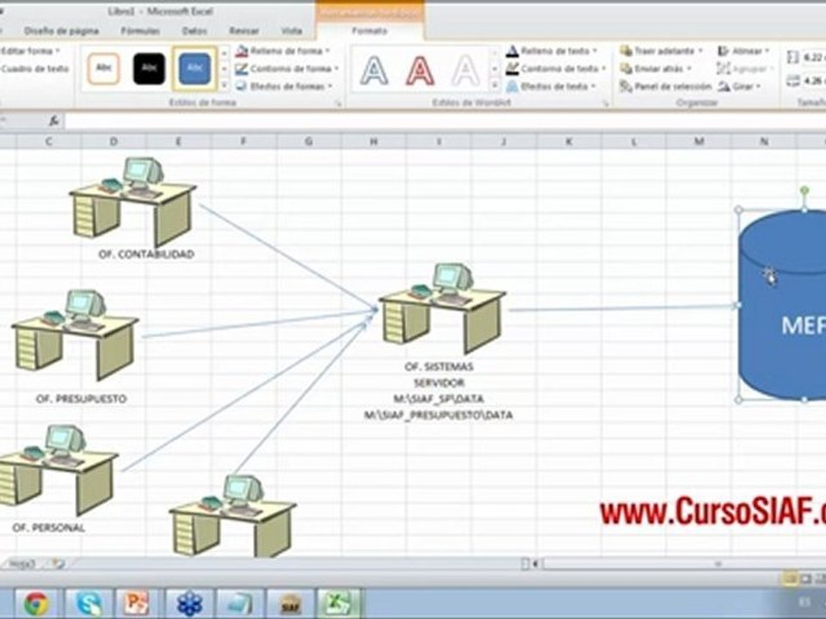Select the unlabeled bottom desk image
Viewport: 826px width, 619px height.
coord(232,516)
